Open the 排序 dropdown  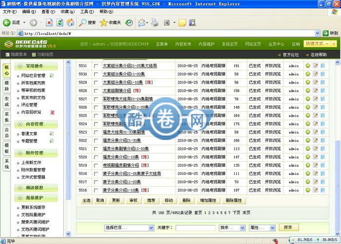click(232, 228)
